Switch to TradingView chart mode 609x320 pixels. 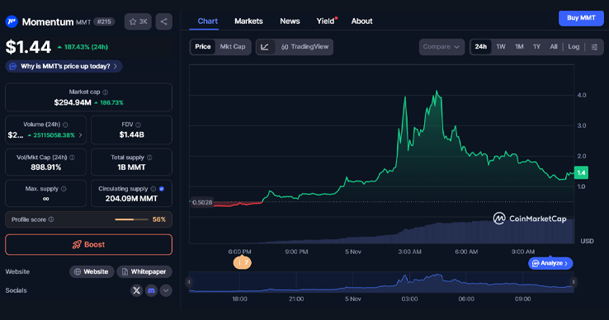click(x=304, y=47)
